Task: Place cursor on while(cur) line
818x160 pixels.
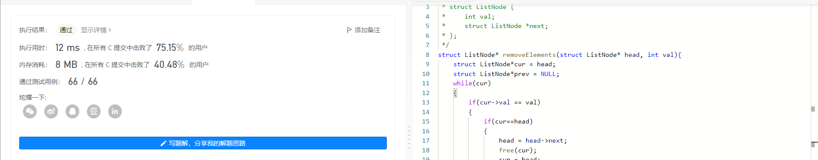Action: (472, 83)
